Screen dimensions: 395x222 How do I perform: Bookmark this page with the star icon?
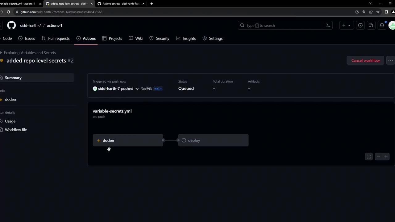[378, 12]
